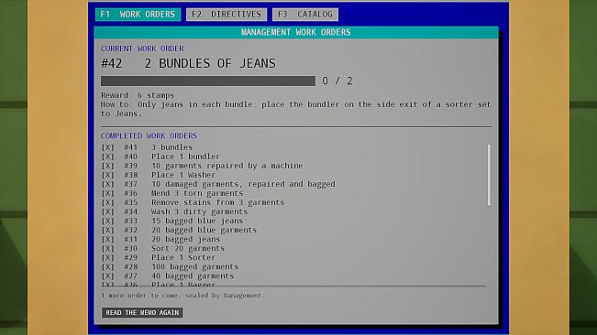This screenshot has width=597, height=335.
Task: Click the 'Reward: 6 stamps' line
Action: tap(138, 95)
